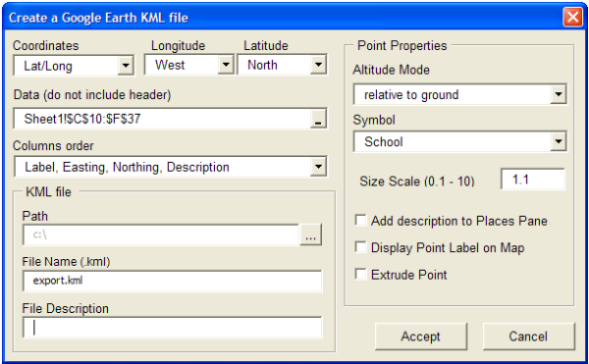The height and width of the screenshot is (364, 589).
Task: Click the 'Size Scale (0.1 - 10)' label
Action: (x=417, y=182)
